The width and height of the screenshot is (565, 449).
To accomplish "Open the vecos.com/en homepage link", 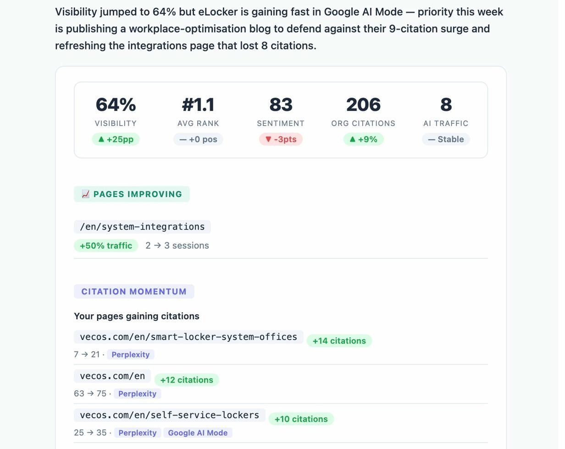I will [x=112, y=376].
